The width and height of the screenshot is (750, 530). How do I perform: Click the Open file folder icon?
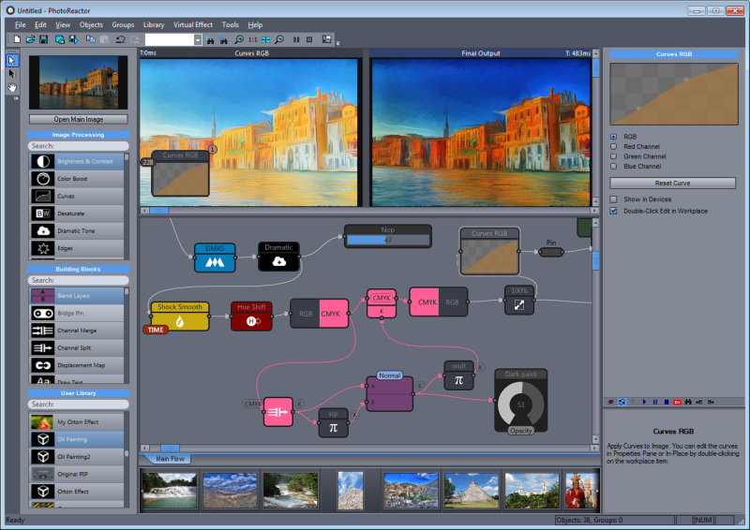30,39
